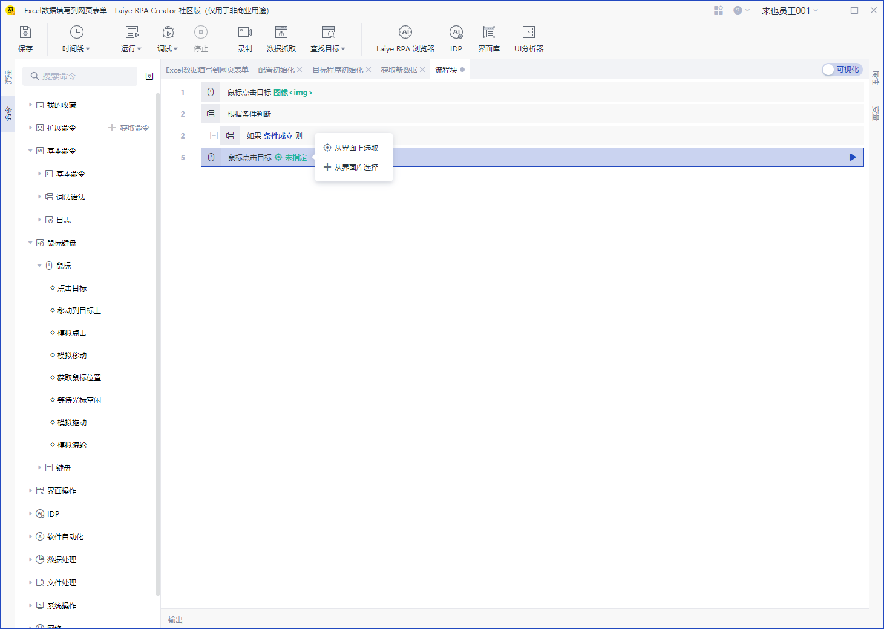Collapse the 鼠标 subcategory
Screen dimensions: 884x629
(x=40, y=266)
